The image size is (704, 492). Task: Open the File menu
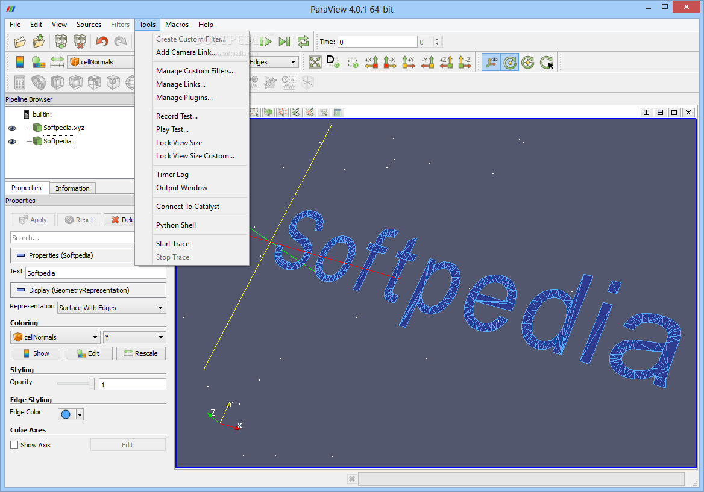(15, 25)
